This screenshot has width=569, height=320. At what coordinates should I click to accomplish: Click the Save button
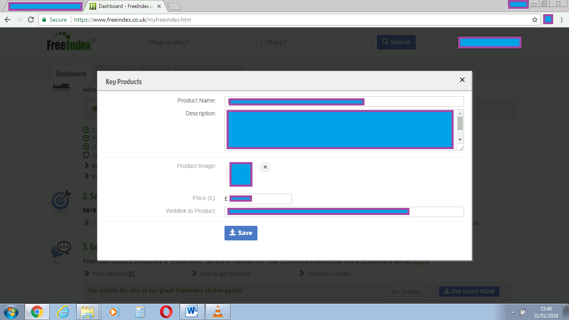(x=241, y=233)
